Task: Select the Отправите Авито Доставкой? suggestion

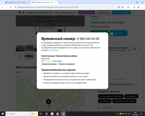Action: click(124, 101)
